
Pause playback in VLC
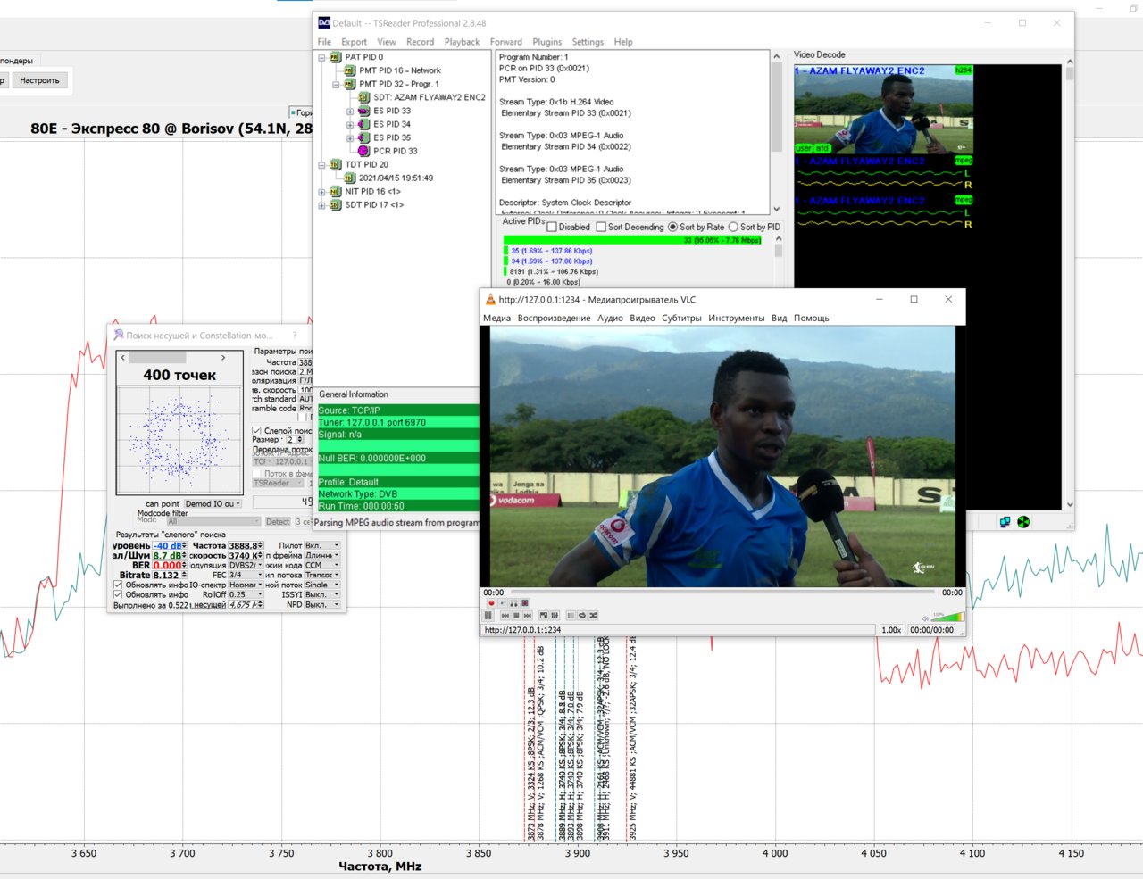tap(488, 616)
